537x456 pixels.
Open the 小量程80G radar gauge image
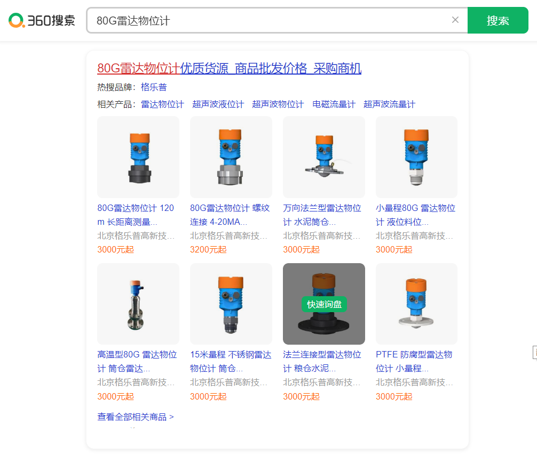pos(416,157)
